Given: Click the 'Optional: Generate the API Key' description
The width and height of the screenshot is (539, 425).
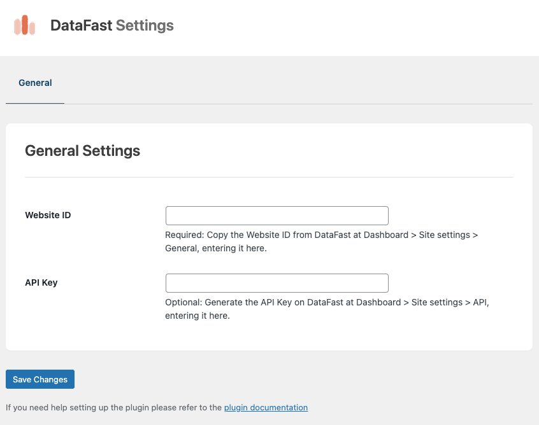Looking at the screenshot, I should 327,309.
